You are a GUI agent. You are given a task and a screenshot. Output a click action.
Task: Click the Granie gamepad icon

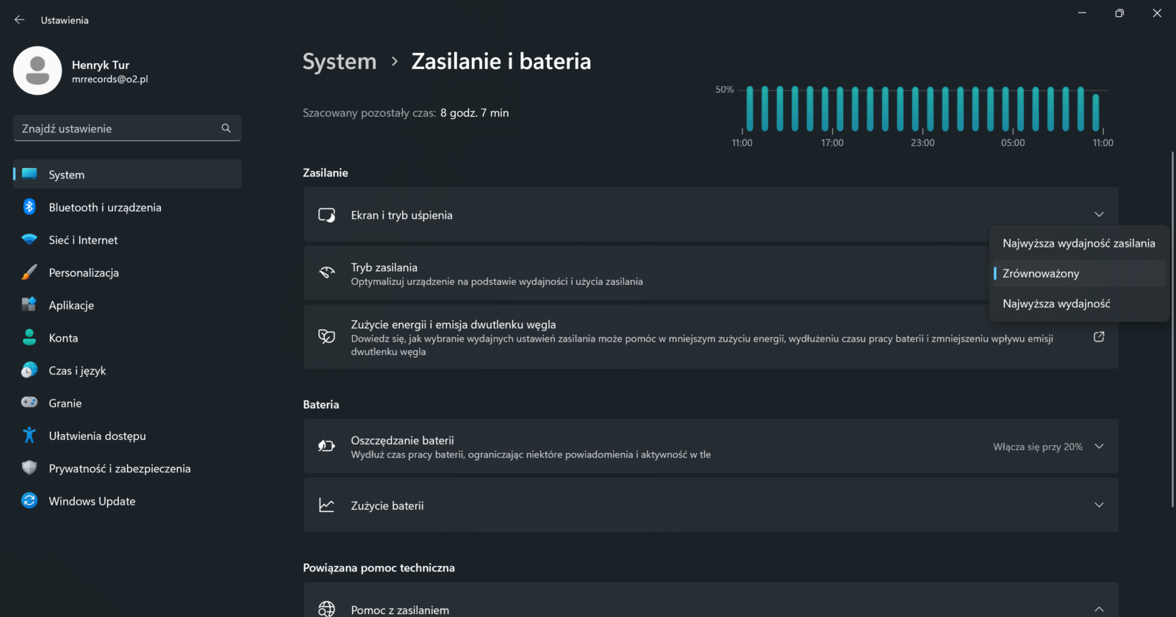(29, 403)
